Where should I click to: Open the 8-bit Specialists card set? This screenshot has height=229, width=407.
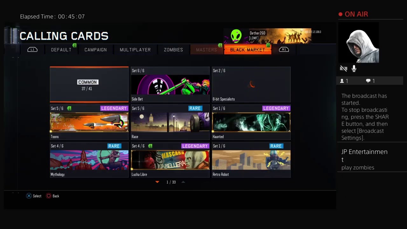[251, 85]
